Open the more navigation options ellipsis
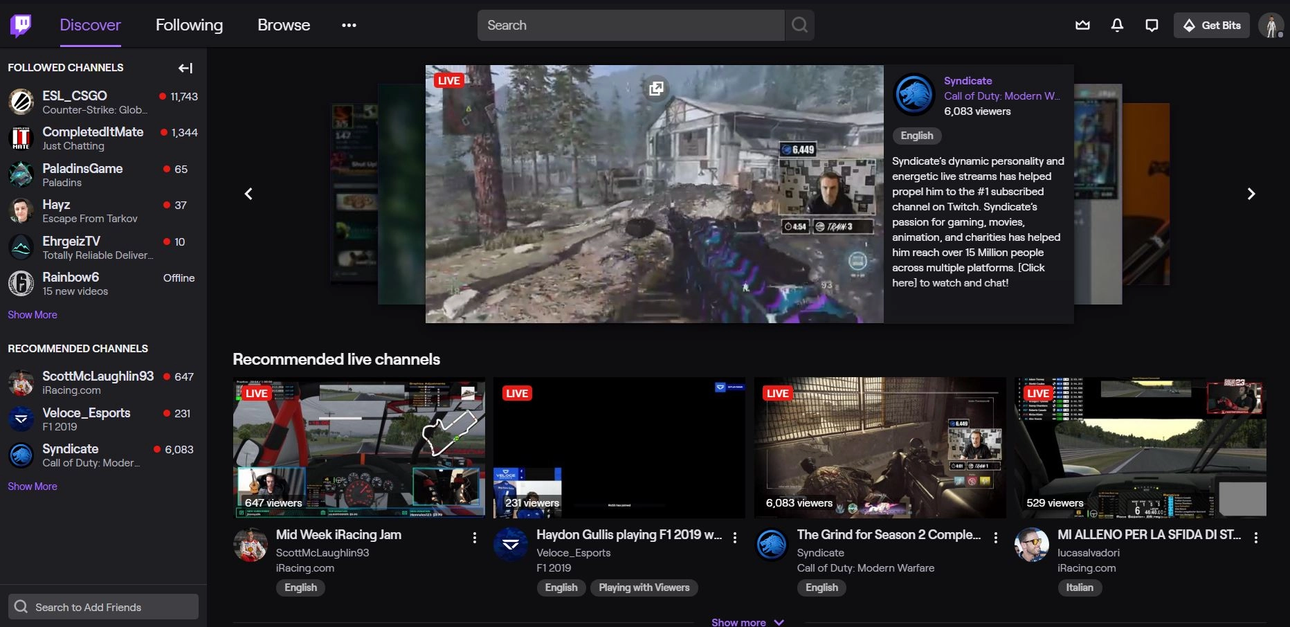 coord(349,26)
